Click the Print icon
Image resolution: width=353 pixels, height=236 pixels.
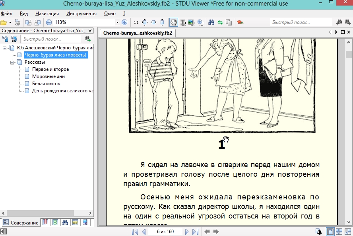tap(17, 22)
